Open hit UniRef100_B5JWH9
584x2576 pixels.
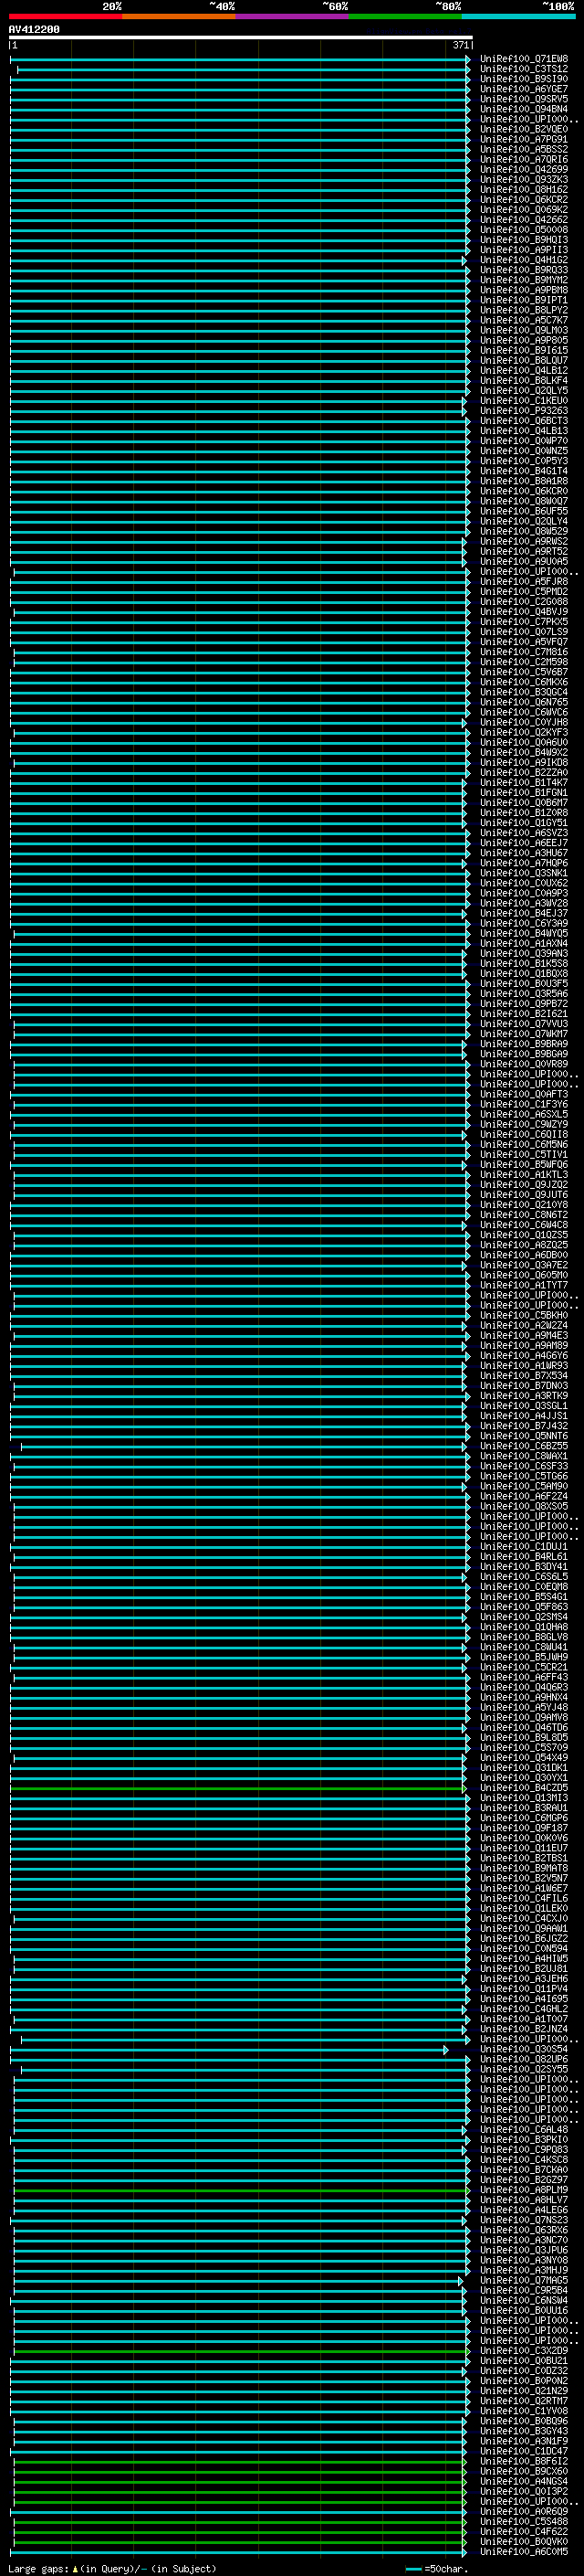coord(523,1657)
